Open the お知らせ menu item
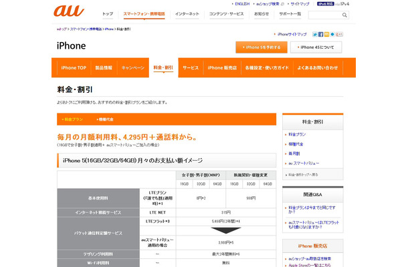This screenshot has height=267, width=408. (262, 14)
